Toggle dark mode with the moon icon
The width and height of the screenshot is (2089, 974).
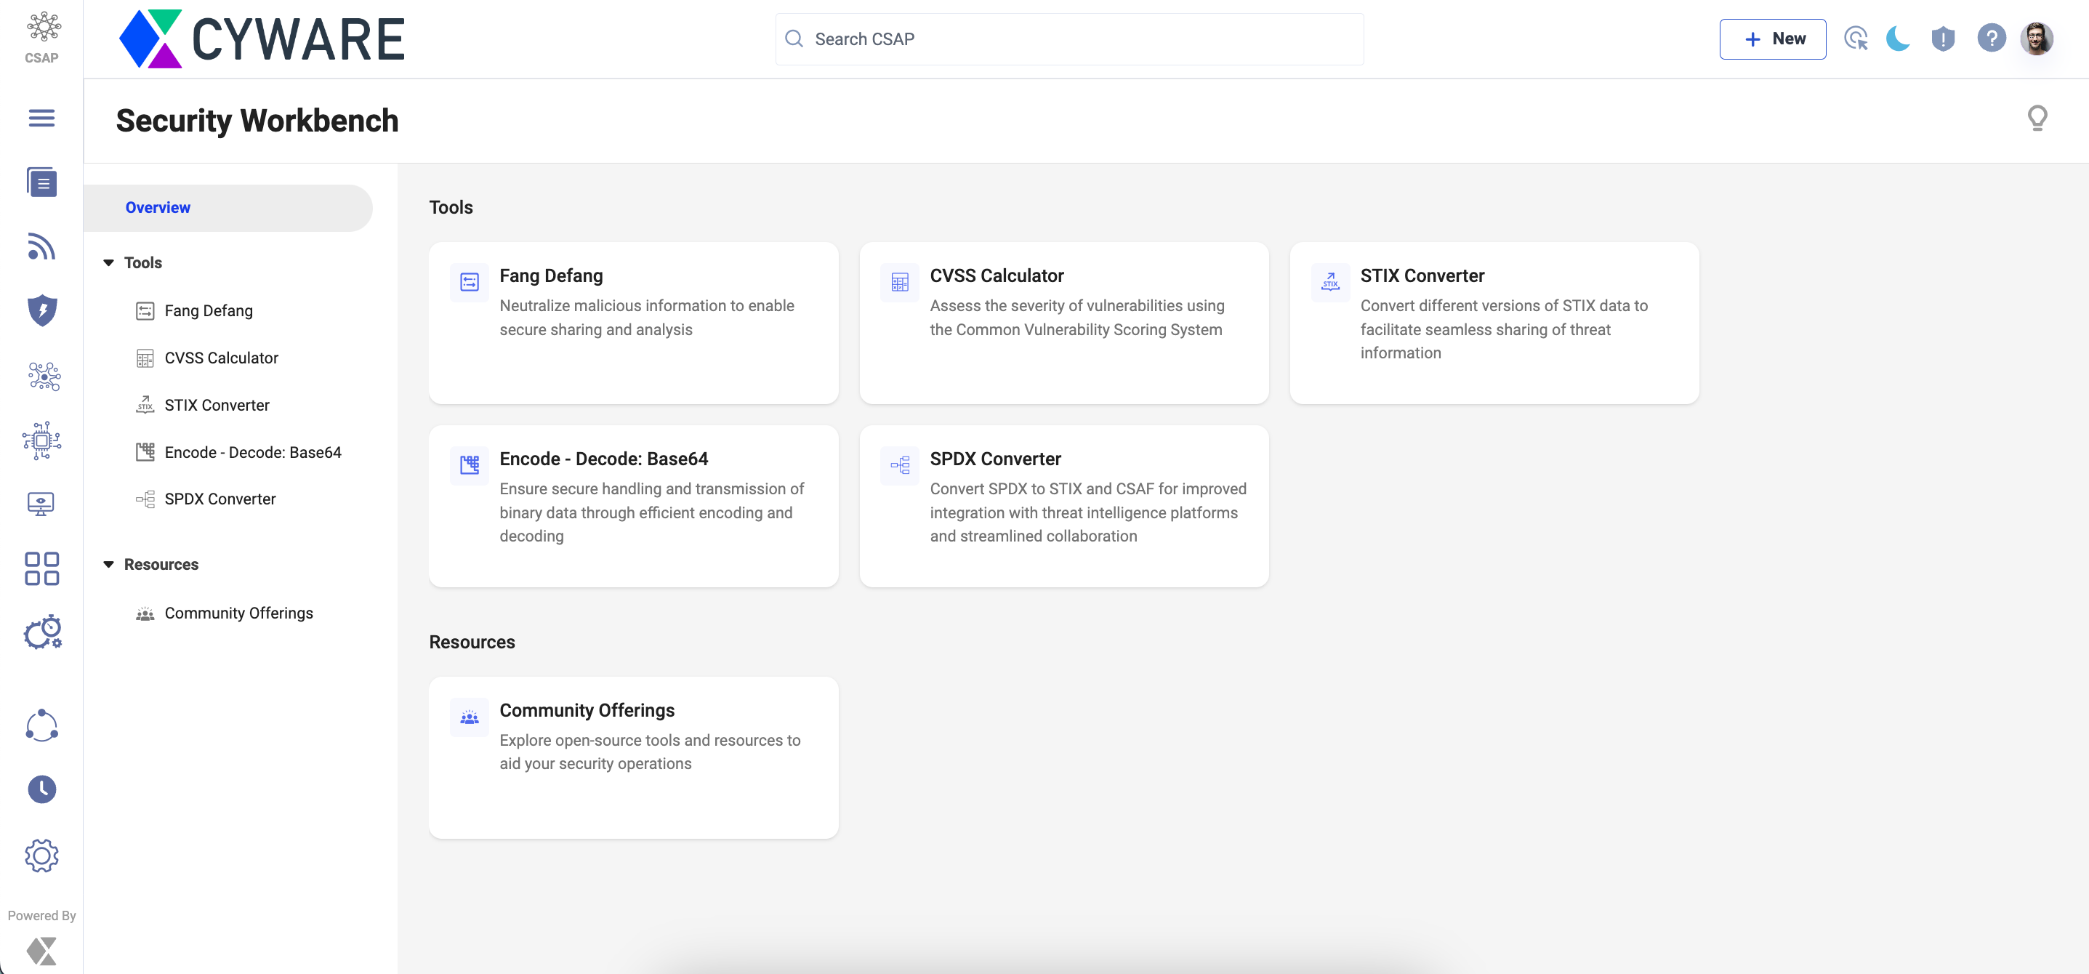pos(1898,38)
